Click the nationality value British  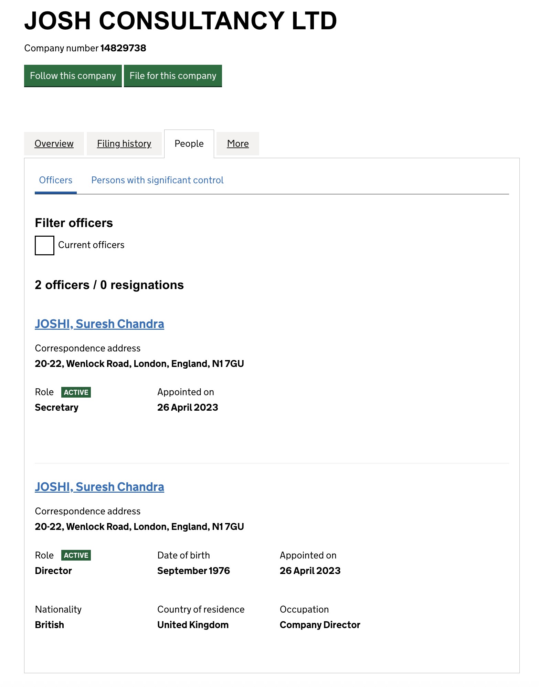coord(50,625)
